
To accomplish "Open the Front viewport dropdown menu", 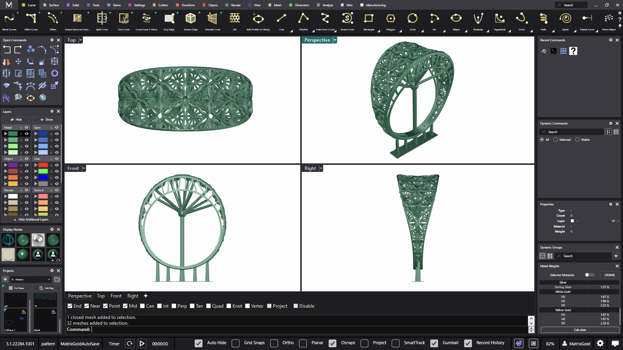I will pyautogui.click(x=83, y=168).
